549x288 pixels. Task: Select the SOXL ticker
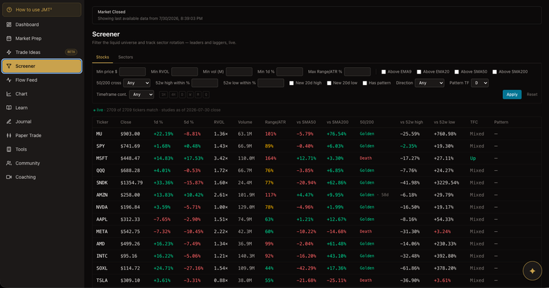pos(102,268)
